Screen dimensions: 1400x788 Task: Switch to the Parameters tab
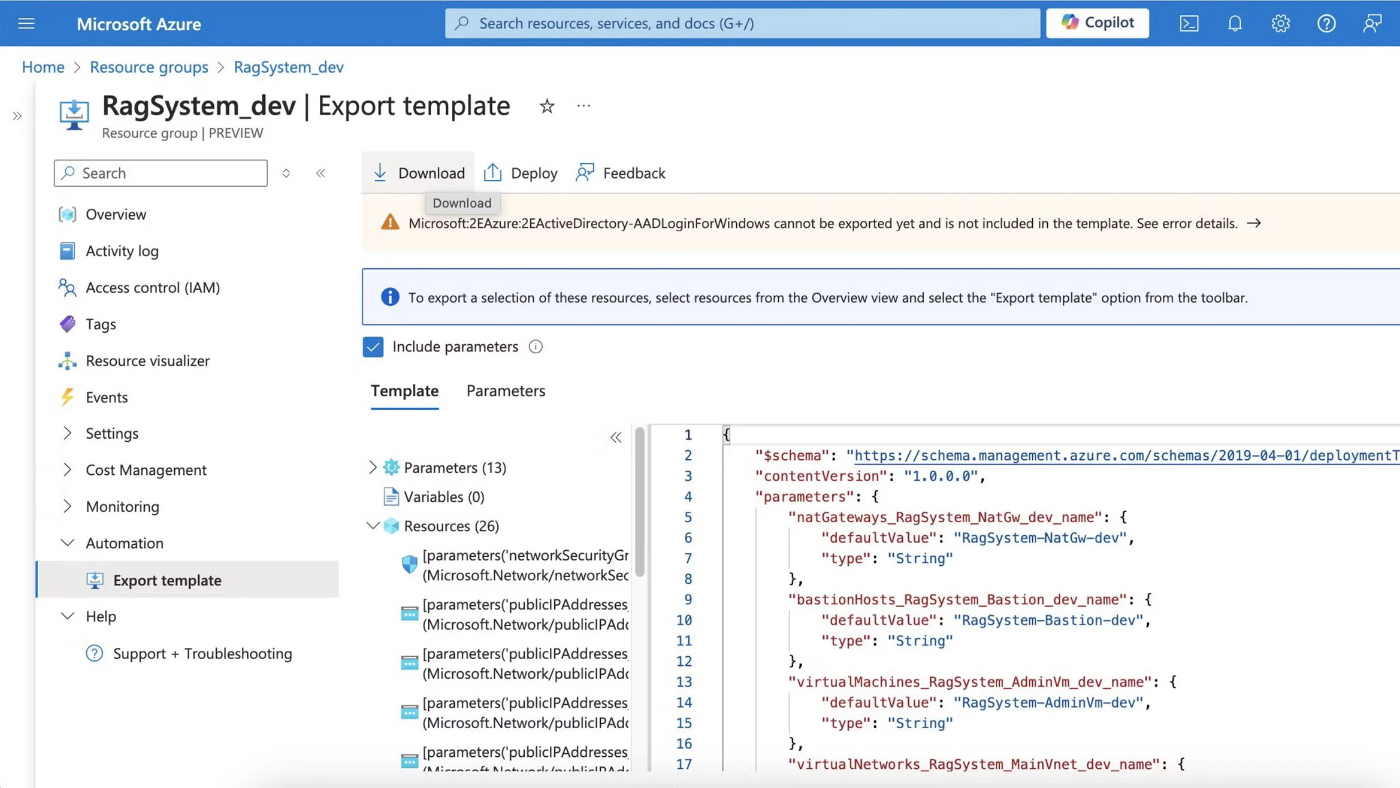pos(505,391)
